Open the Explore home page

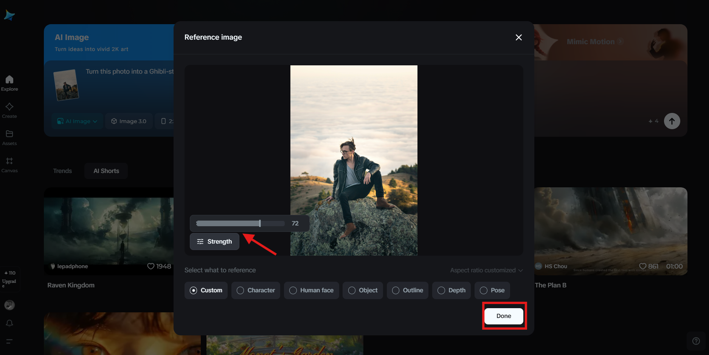[x=9, y=83]
